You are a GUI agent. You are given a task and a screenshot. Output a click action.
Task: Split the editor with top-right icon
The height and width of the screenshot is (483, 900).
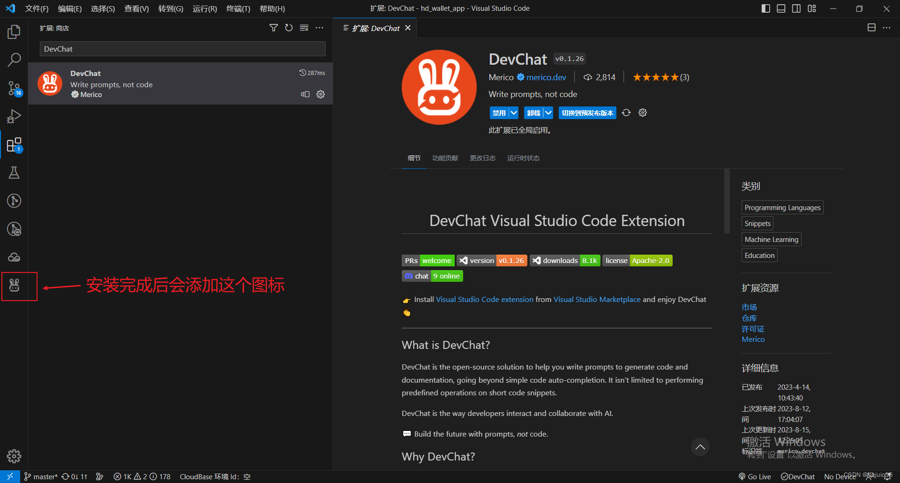click(871, 28)
